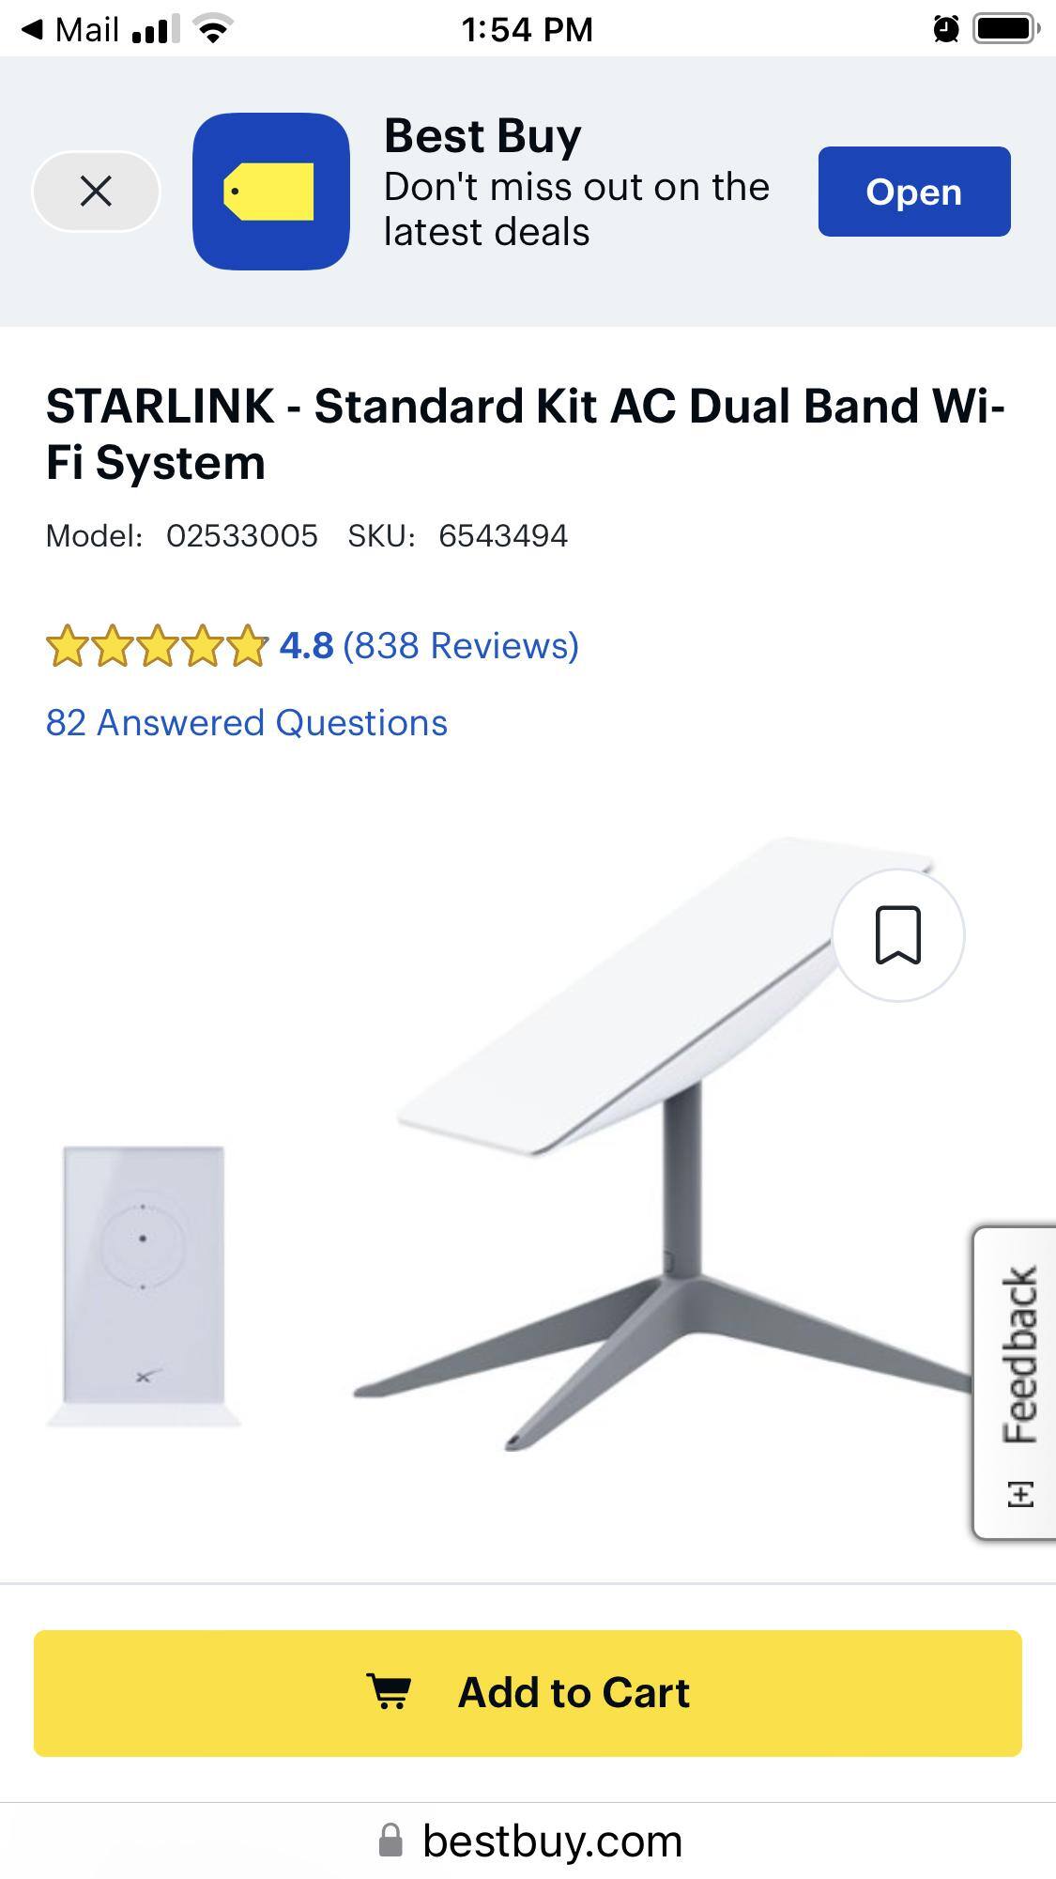
Task: Tap the Starlink router image
Action: click(144, 1286)
